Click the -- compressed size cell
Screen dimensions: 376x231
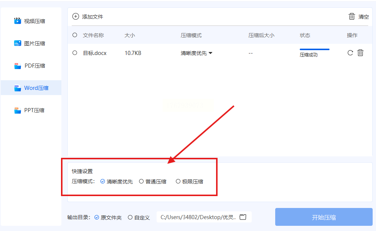[251, 53]
